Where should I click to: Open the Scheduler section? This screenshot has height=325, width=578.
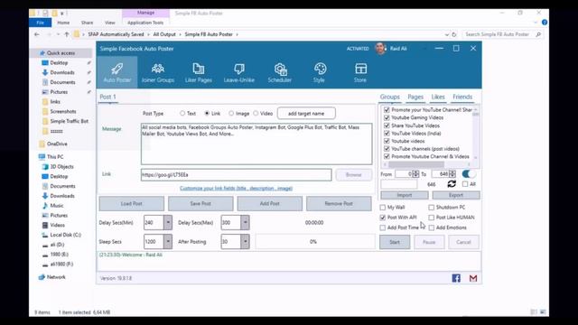pos(279,72)
